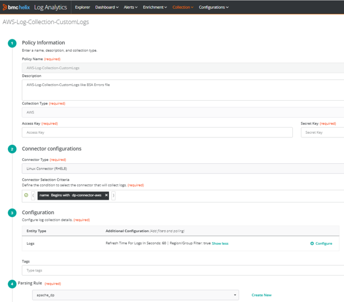Click the Show less link
This screenshot has width=344, height=302.
(x=220, y=243)
